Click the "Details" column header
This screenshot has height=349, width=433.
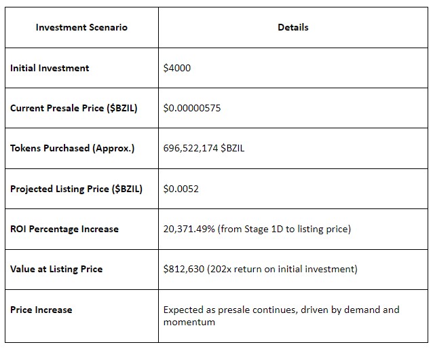(293, 27)
